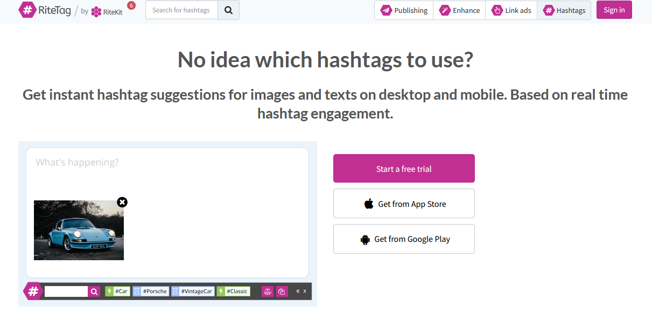The height and width of the screenshot is (313, 652).
Task: Select the Hashtags tab
Action: pyautogui.click(x=564, y=10)
